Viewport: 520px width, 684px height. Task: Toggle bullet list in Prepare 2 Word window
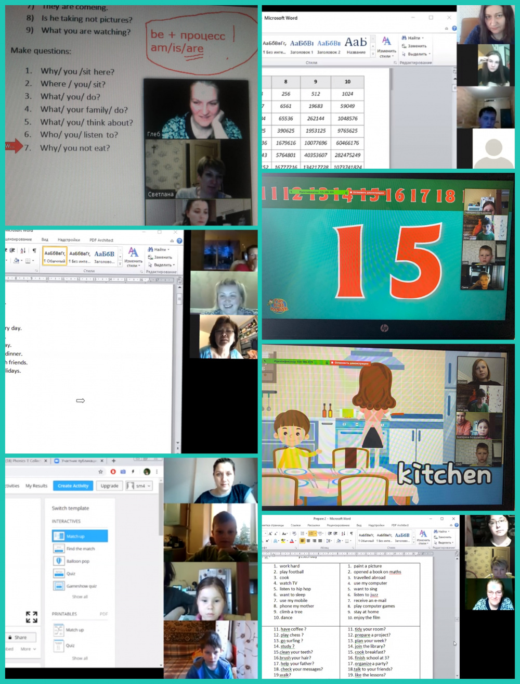(302, 534)
